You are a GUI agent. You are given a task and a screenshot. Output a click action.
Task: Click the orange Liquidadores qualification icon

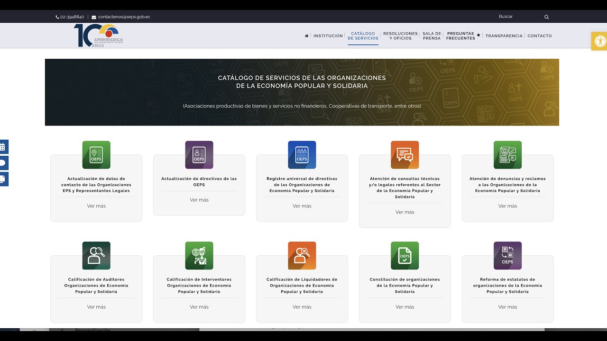point(302,256)
